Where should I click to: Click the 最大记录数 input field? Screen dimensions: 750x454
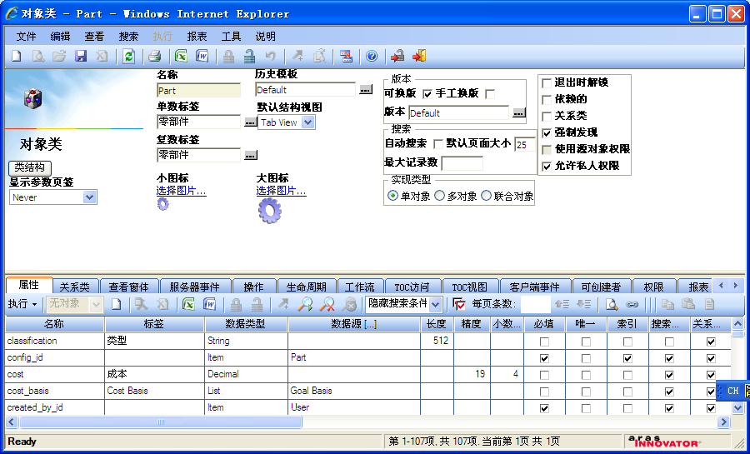[x=462, y=163]
